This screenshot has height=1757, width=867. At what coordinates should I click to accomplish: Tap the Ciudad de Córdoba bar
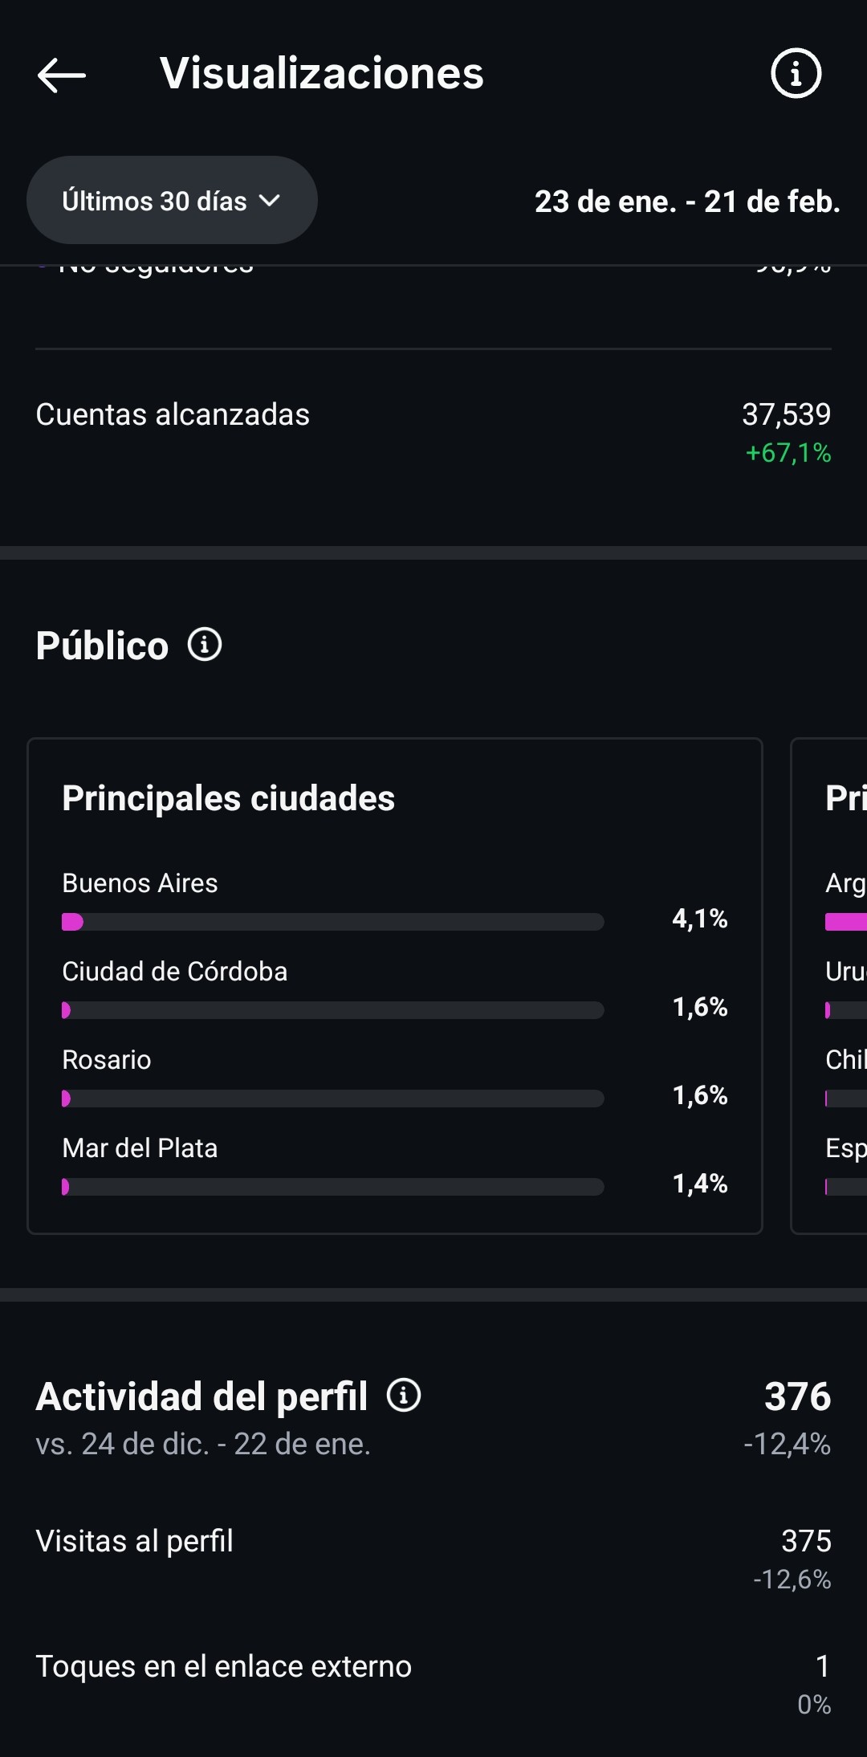(332, 1010)
